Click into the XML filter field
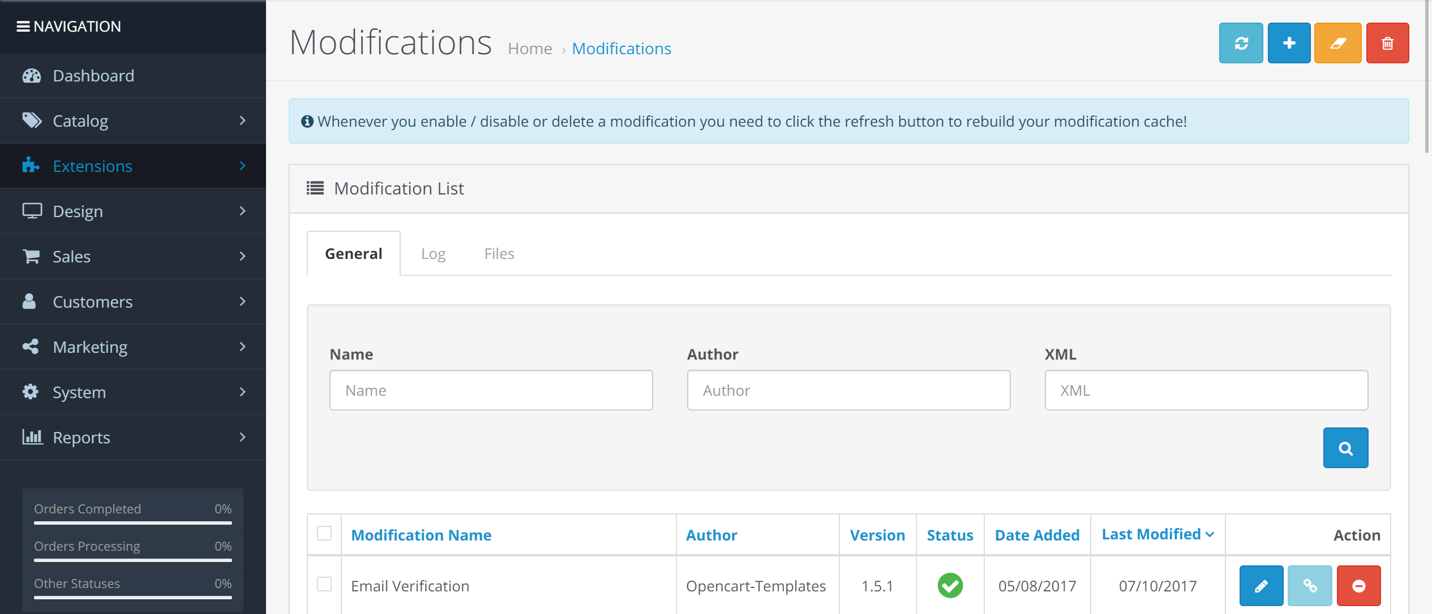Image resolution: width=1432 pixels, height=614 pixels. click(x=1206, y=390)
